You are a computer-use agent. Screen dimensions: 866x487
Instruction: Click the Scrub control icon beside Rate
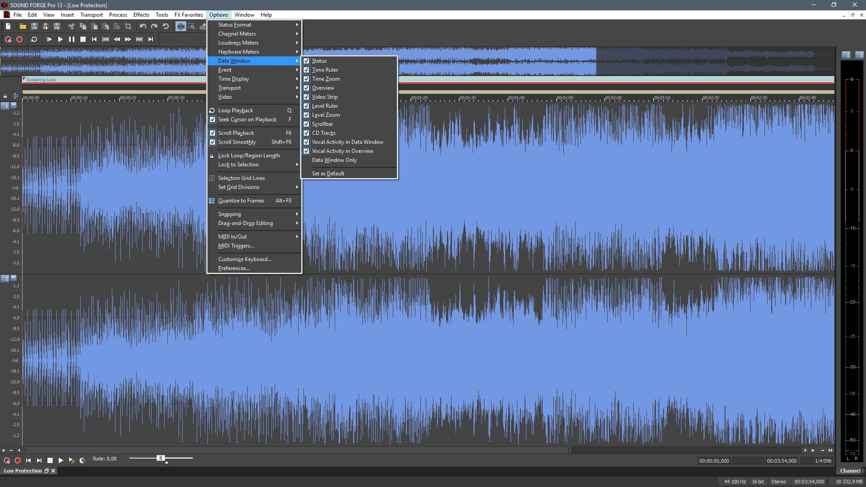(83, 460)
